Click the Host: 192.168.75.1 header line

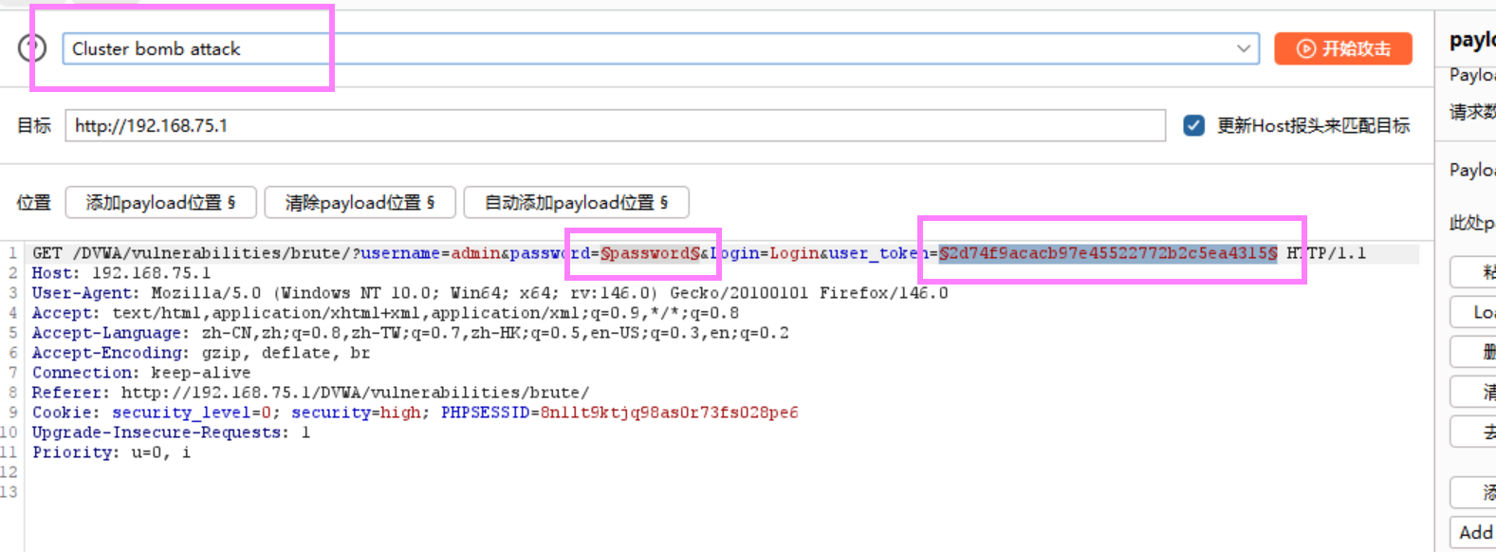coord(121,273)
